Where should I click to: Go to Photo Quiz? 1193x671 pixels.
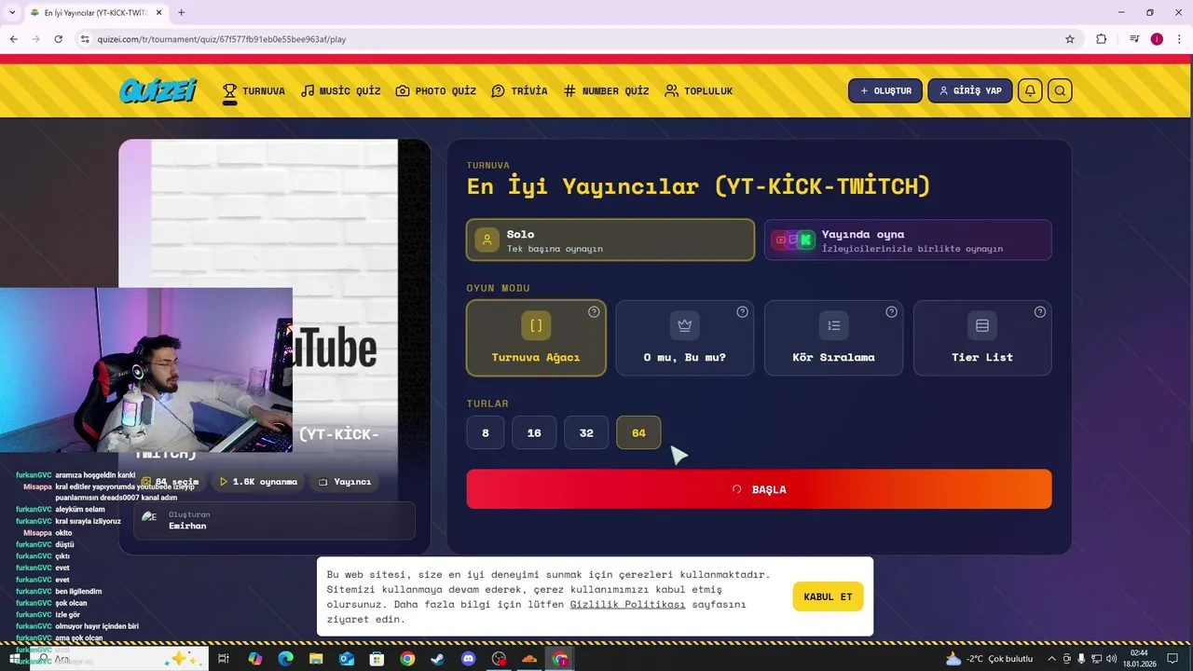[435, 90]
